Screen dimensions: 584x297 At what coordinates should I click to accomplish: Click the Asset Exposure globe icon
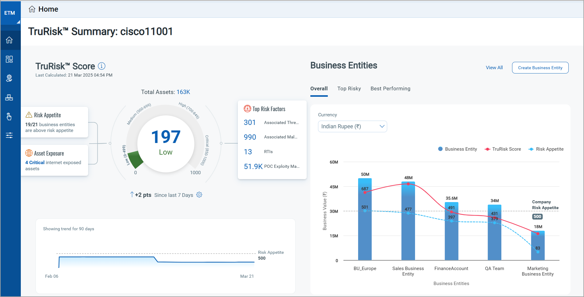(x=29, y=153)
